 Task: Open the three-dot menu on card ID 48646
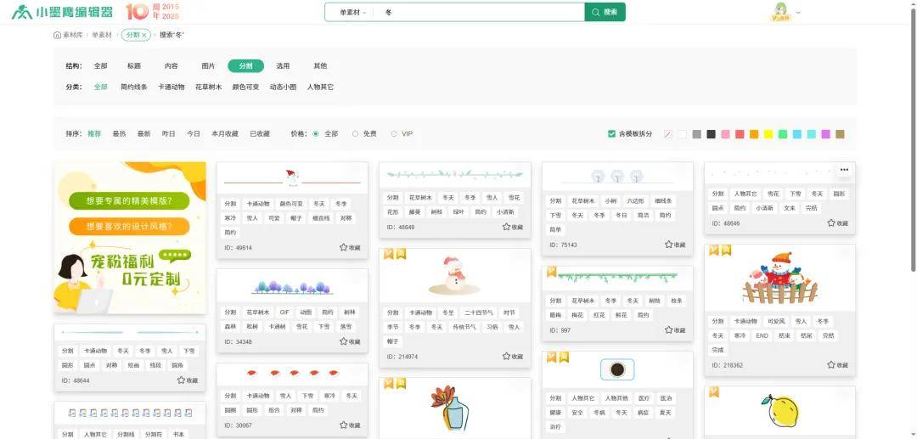coord(844,170)
